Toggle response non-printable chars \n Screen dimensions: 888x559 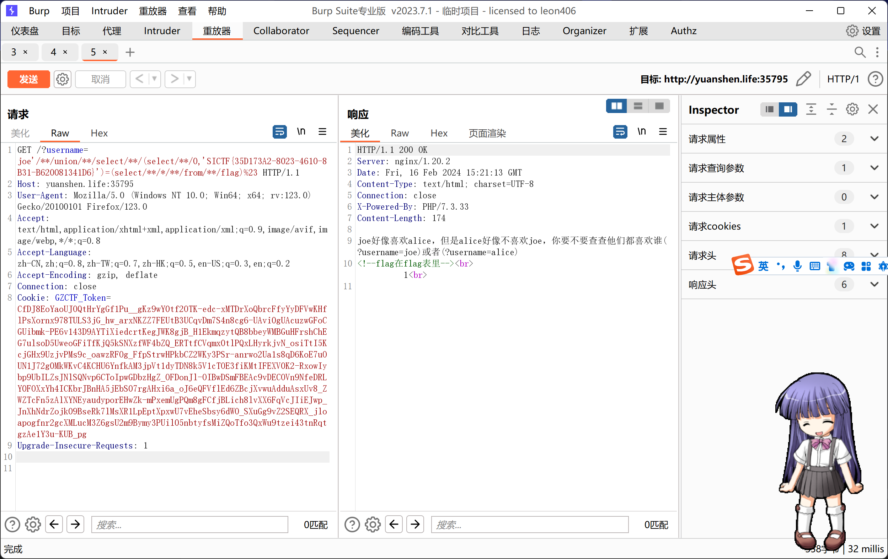pyautogui.click(x=641, y=131)
